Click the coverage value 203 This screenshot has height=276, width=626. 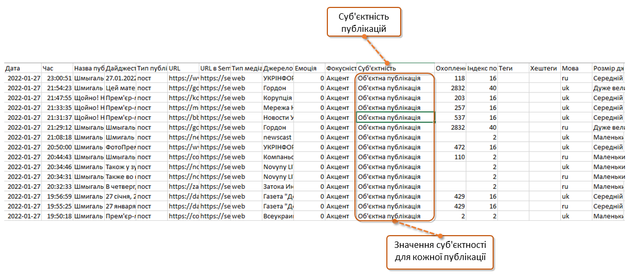coord(451,98)
